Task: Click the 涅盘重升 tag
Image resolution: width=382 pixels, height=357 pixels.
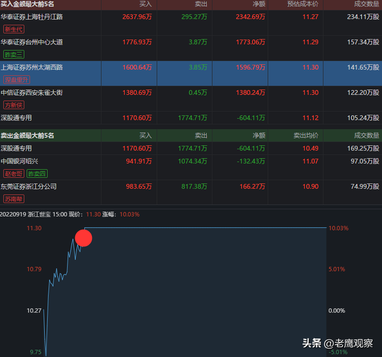Action: coord(17,79)
